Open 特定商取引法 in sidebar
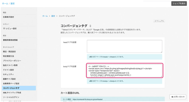189x102 pixels. point(8,56)
